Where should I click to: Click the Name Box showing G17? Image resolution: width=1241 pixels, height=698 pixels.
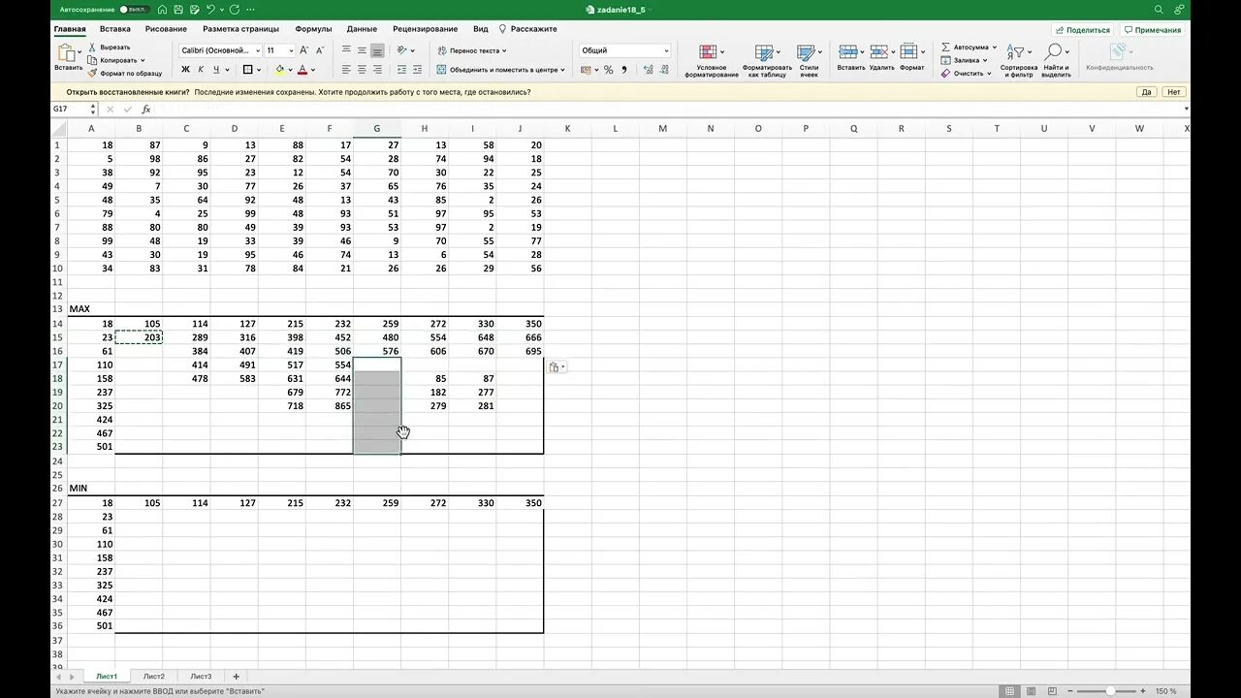73,110
